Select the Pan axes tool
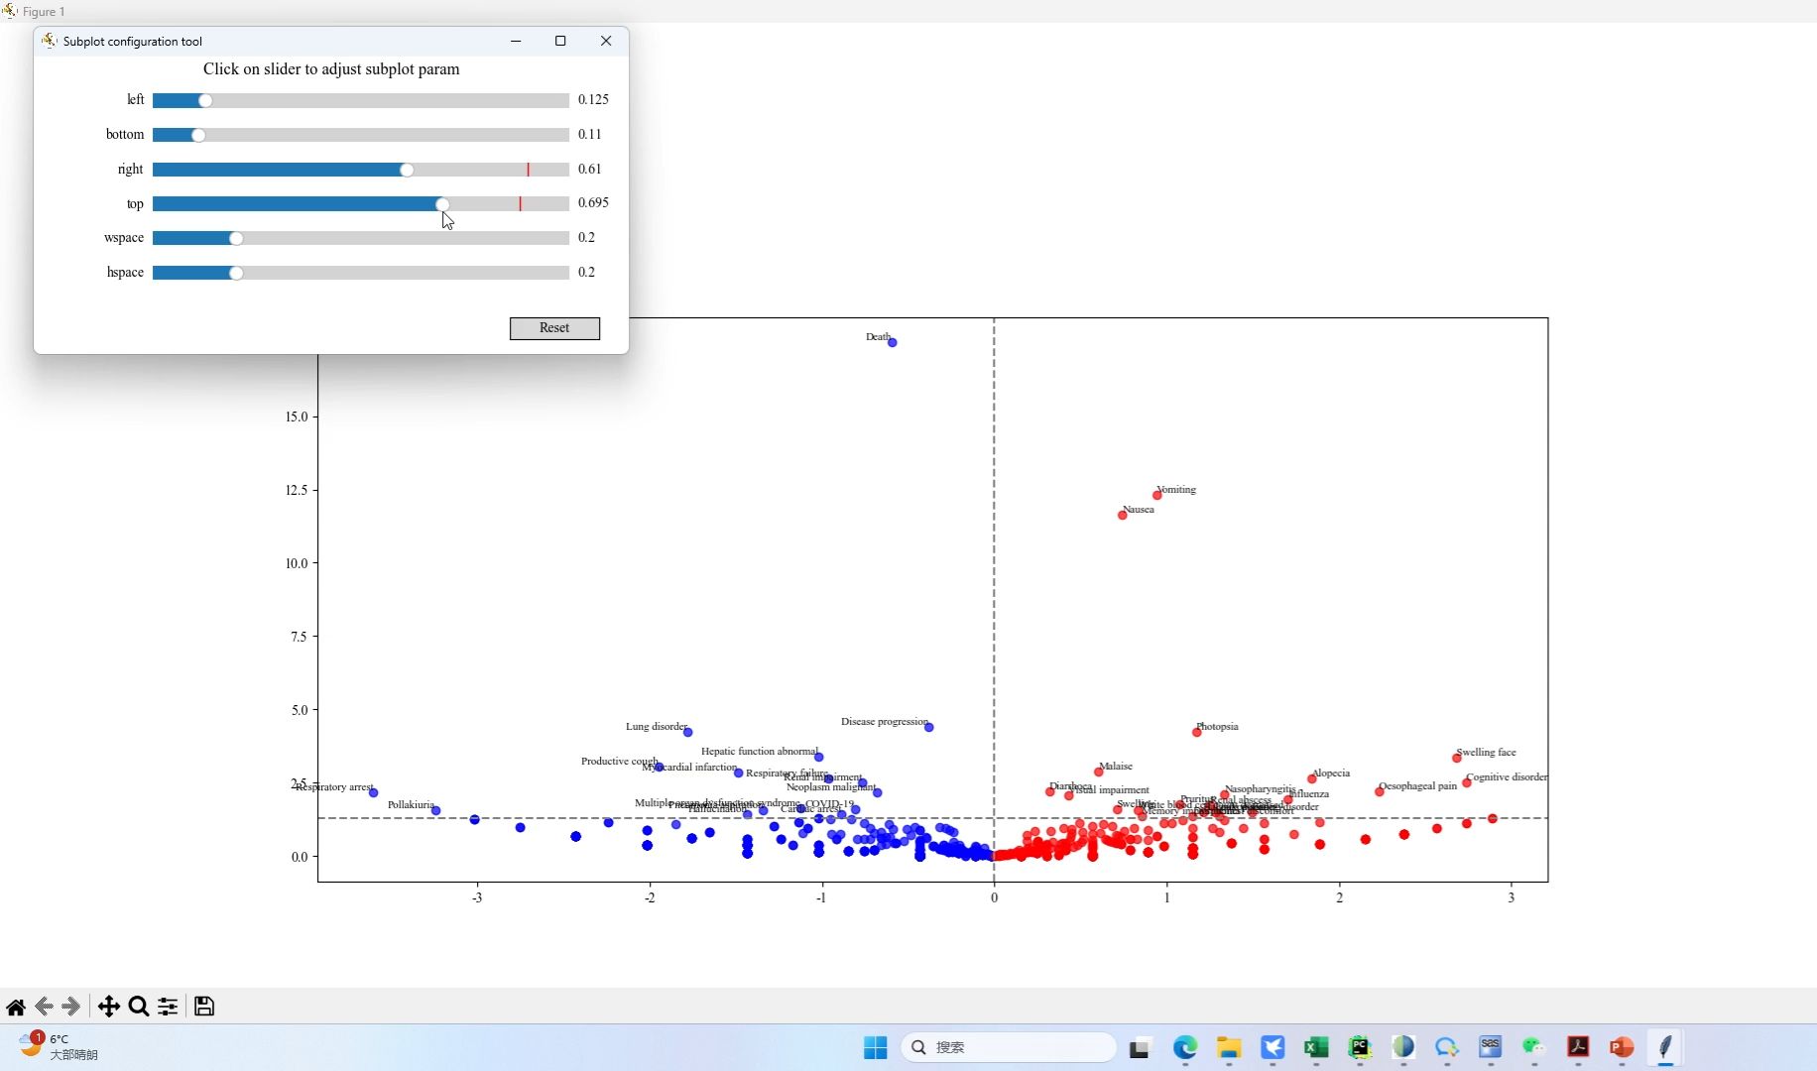The image size is (1817, 1071). pos(109,1007)
